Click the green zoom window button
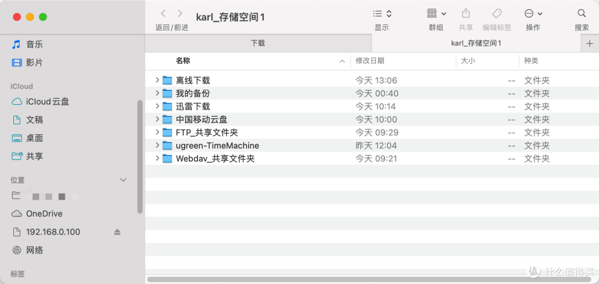The height and width of the screenshot is (284, 599). (43, 17)
